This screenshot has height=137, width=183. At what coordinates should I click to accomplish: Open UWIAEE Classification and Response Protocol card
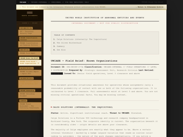point(30,44)
